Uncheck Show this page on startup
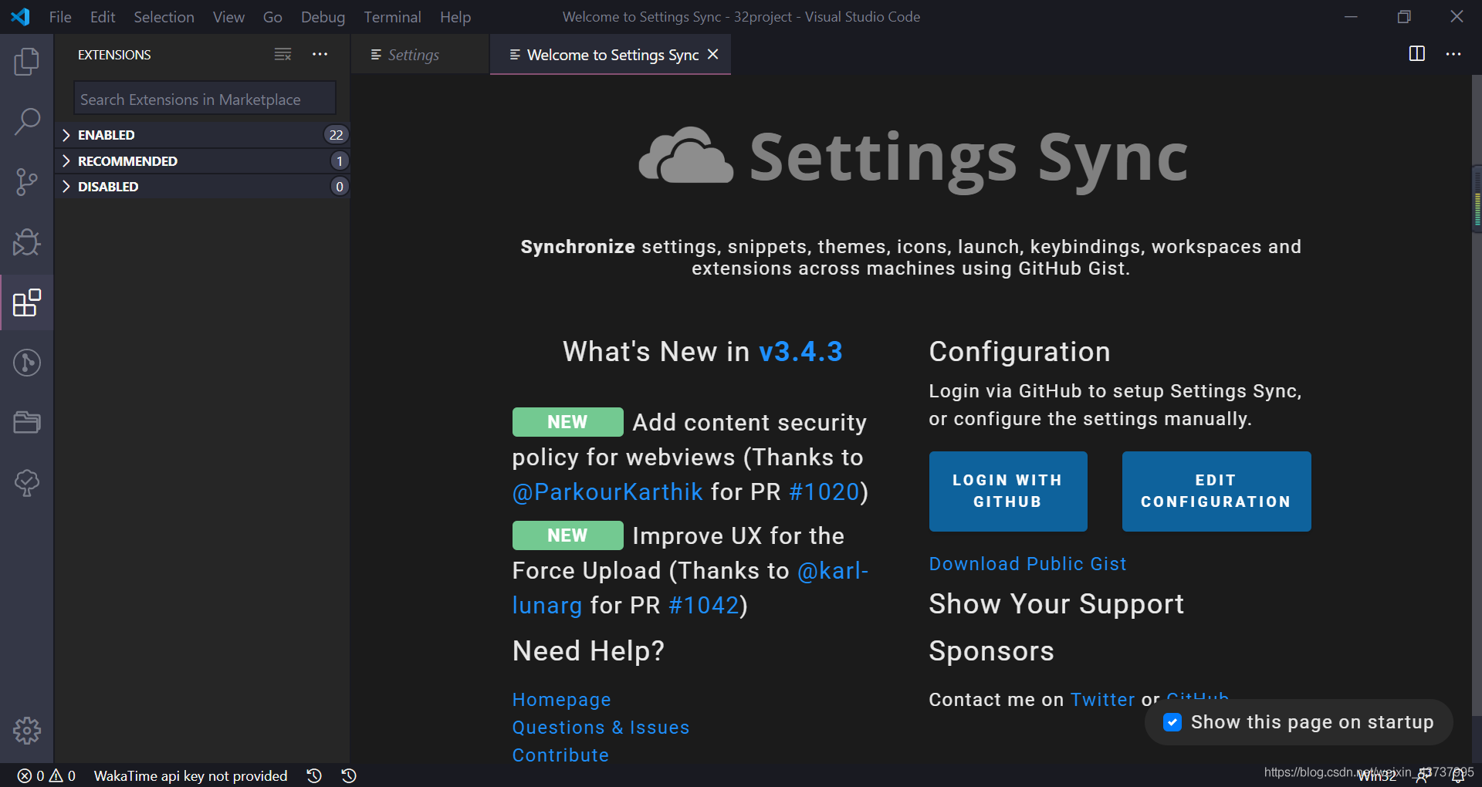 pyautogui.click(x=1172, y=722)
